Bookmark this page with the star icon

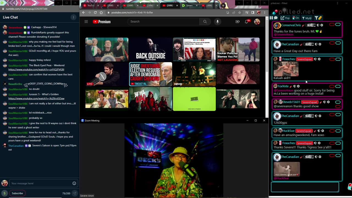tap(240, 12)
